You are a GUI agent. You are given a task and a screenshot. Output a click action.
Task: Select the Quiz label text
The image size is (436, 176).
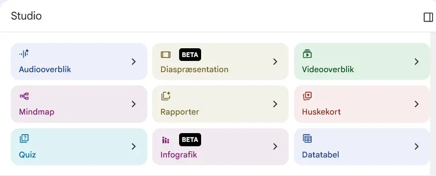(27, 155)
